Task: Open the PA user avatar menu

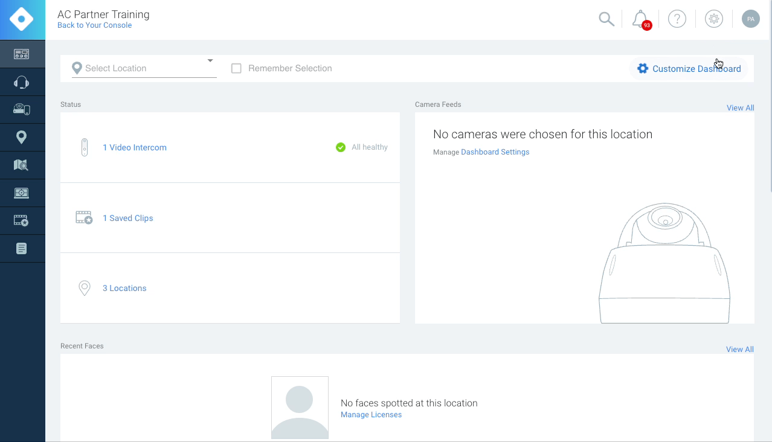Action: 750,19
